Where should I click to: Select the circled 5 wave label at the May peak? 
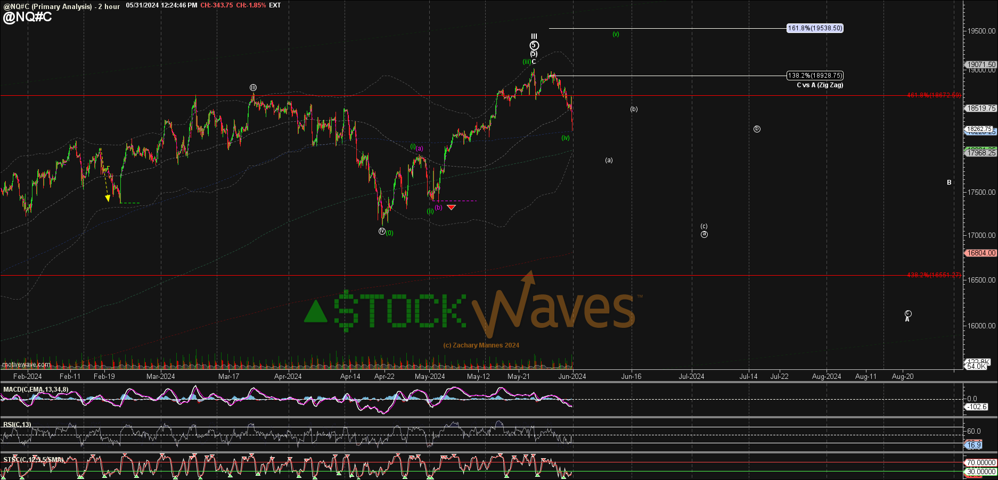click(534, 45)
